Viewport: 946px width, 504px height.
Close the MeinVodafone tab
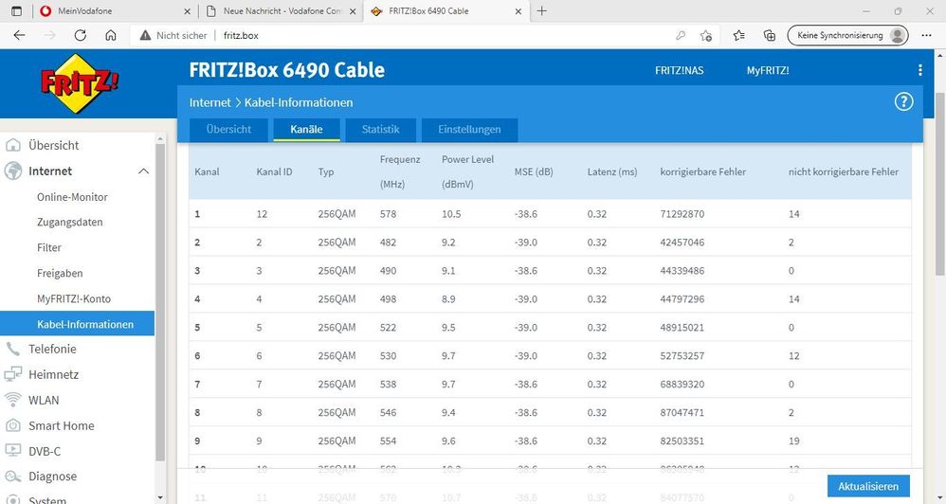187,10
